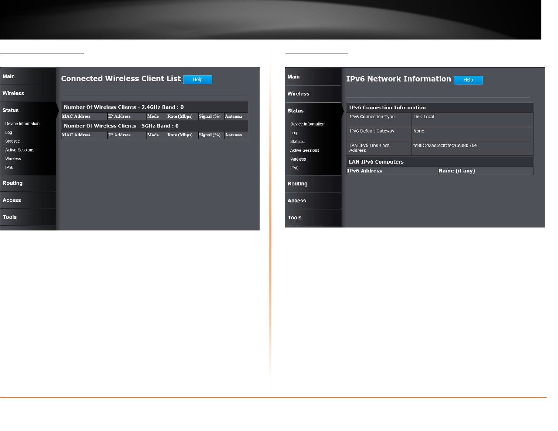Open IPv6 submenu in wireless client panel

(9, 167)
